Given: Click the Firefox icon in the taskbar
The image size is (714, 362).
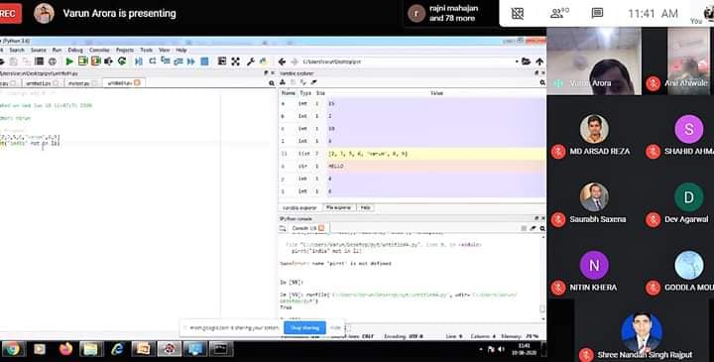Looking at the screenshot, I should point(65,349).
